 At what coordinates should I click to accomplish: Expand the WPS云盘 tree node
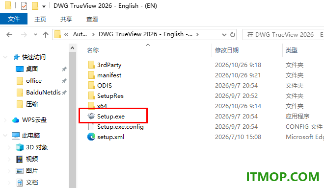(x=5, y=120)
